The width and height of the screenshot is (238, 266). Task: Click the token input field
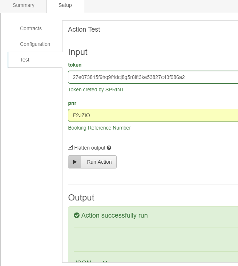(x=153, y=77)
